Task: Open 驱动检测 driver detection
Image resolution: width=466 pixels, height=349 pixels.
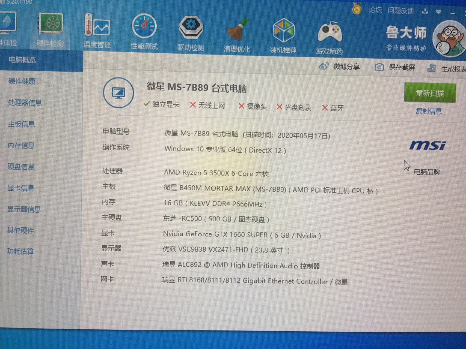Action: pyautogui.click(x=191, y=33)
